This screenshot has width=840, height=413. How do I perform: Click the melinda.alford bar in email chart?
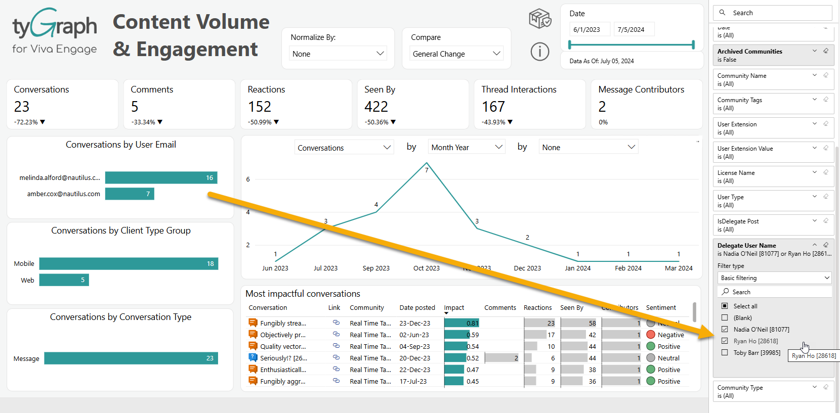pyautogui.click(x=161, y=177)
